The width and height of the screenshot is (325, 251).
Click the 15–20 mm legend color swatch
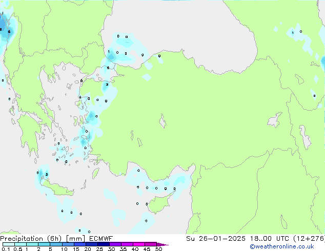click(x=79, y=244)
